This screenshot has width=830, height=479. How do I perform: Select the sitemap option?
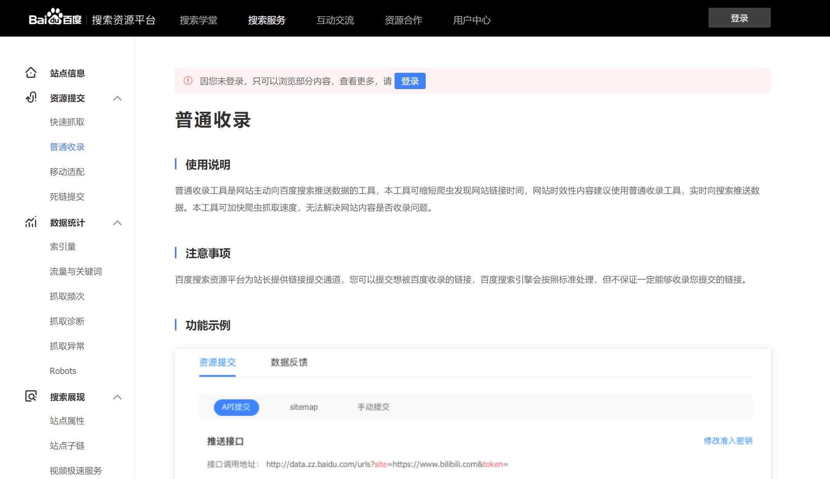pos(304,407)
